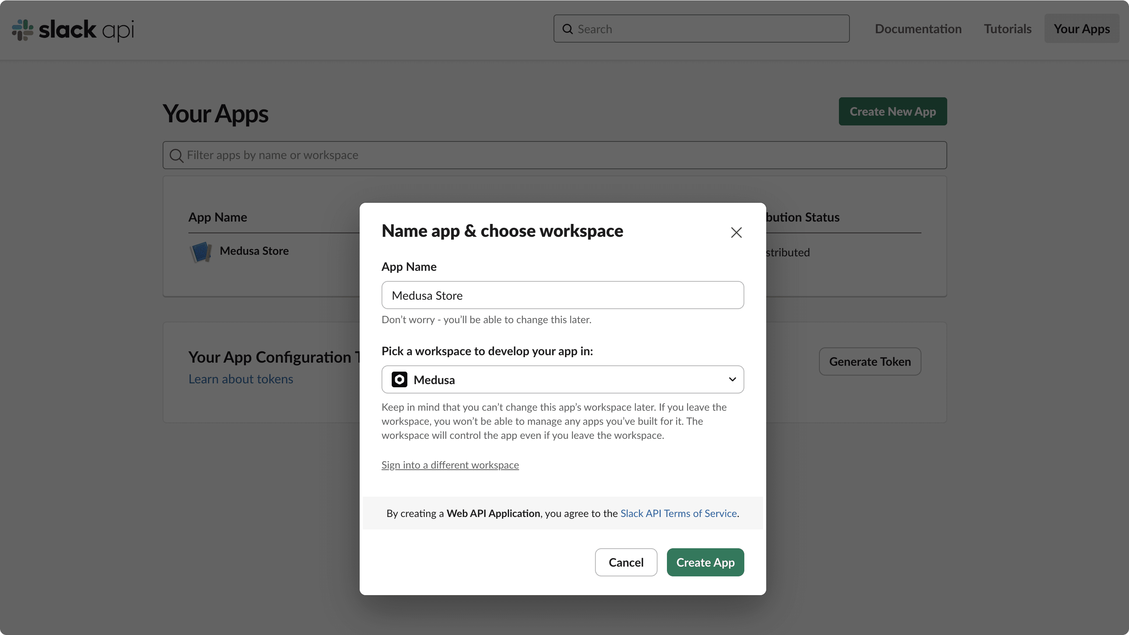Click inside the App Name text field
1129x635 pixels.
(562, 295)
